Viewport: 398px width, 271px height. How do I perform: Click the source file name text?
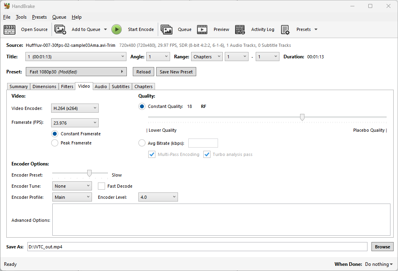71,45
